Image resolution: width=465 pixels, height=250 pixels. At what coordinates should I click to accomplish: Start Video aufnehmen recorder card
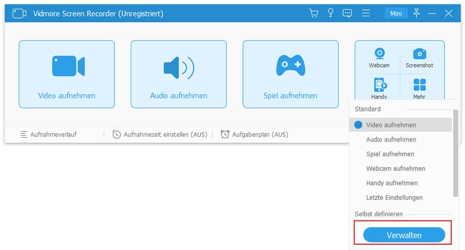pos(67,74)
